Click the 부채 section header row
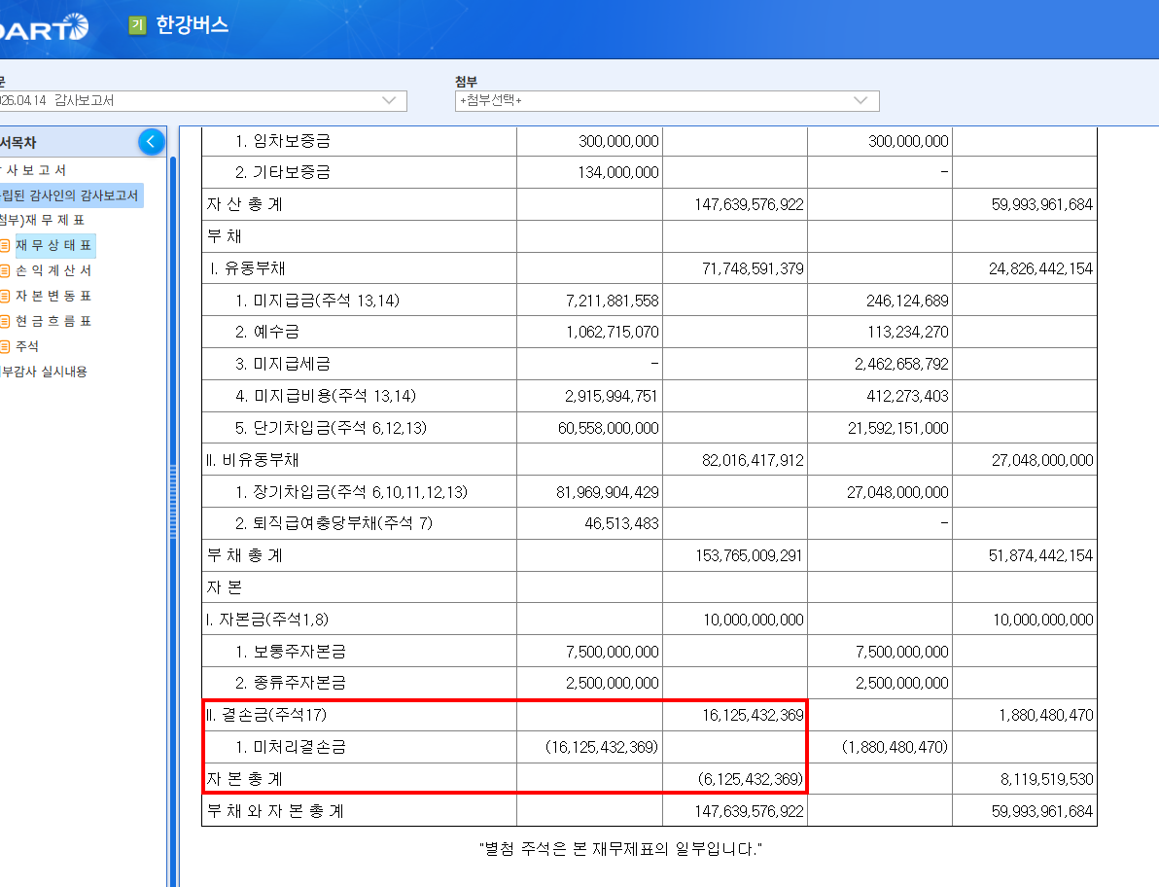Image resolution: width=1159 pixels, height=887 pixels. (x=649, y=236)
